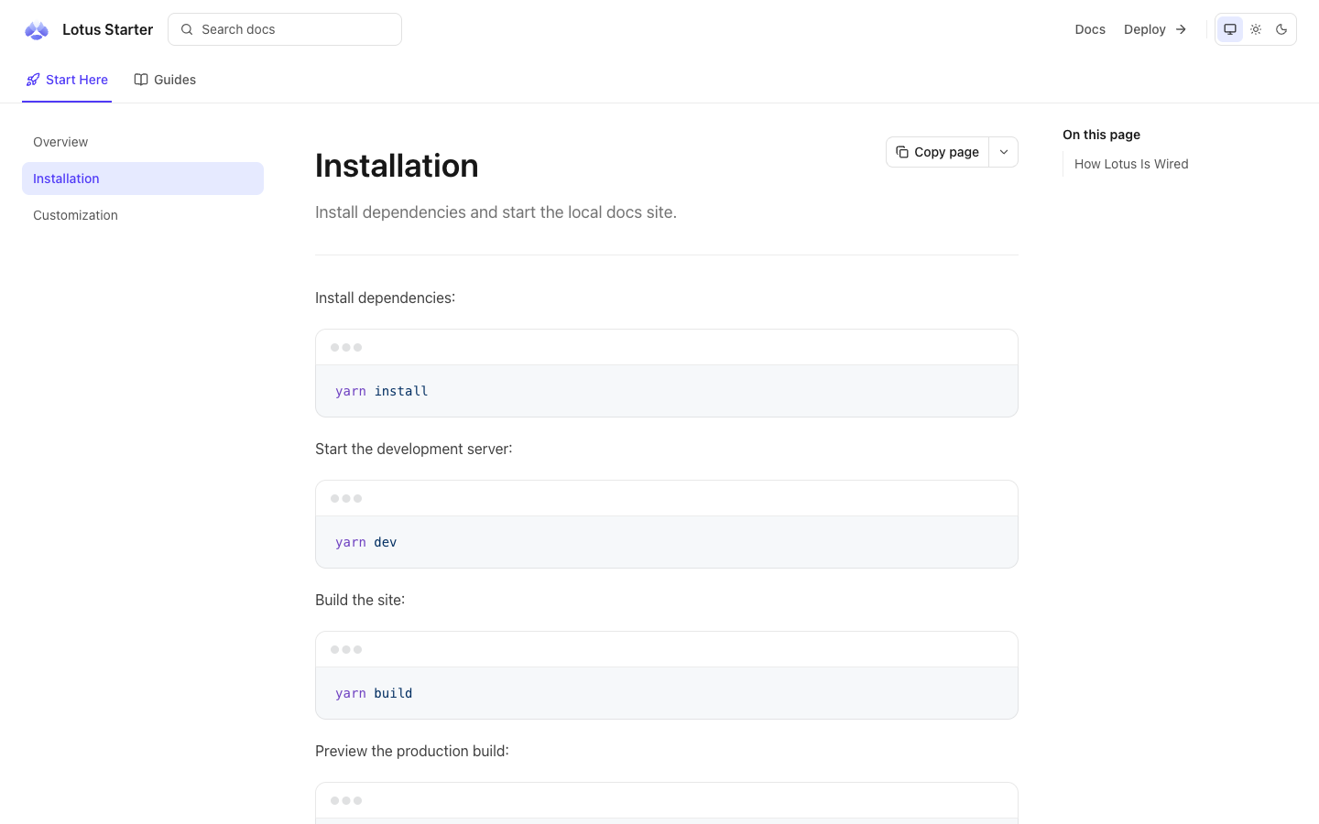The width and height of the screenshot is (1319, 824).
Task: Open the Start Here tab
Action: tap(67, 80)
